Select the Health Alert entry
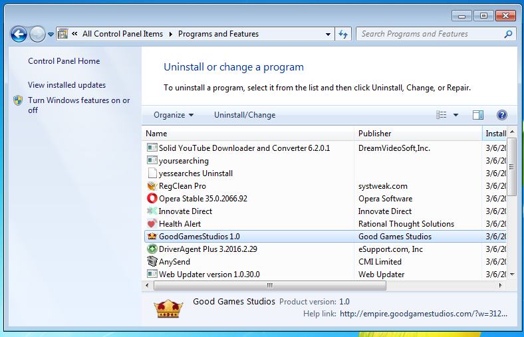This screenshot has height=337, width=524. coord(180,224)
